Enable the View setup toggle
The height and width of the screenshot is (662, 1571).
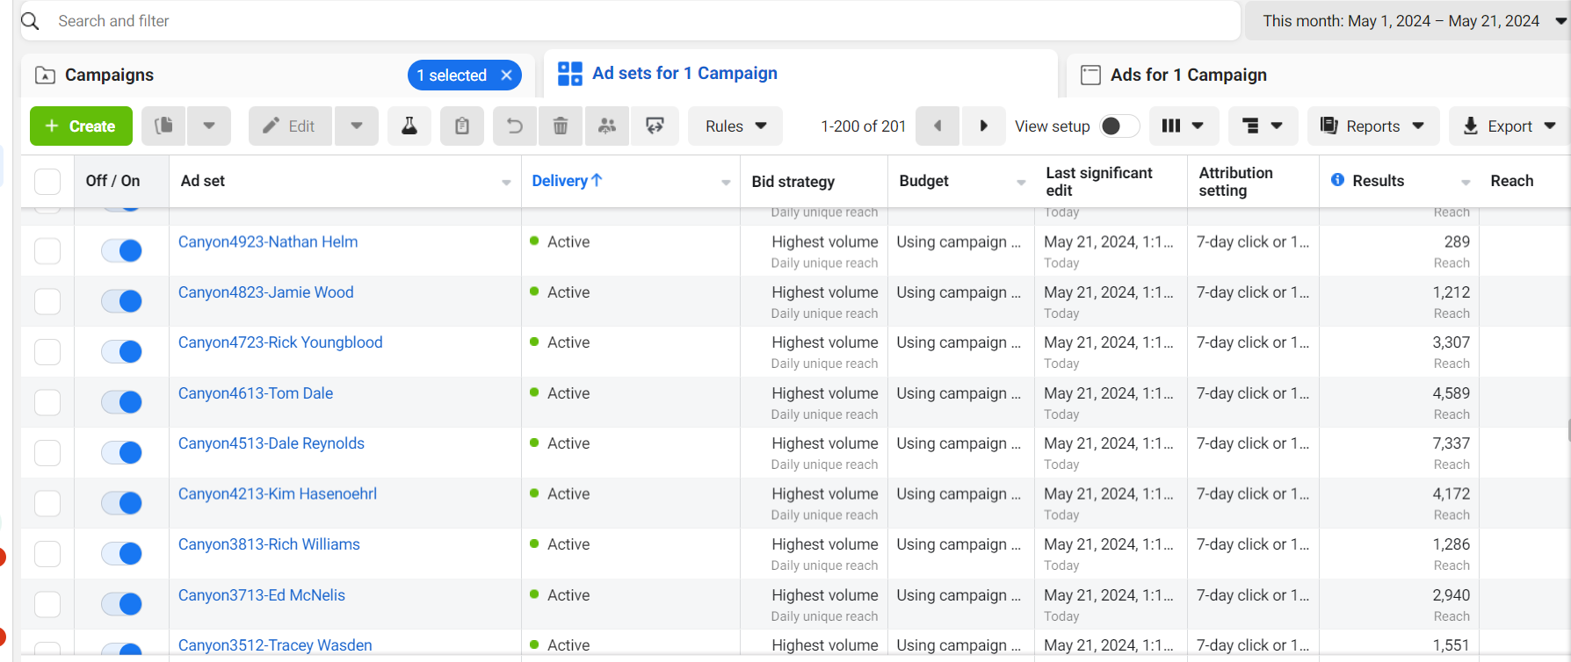1119,126
